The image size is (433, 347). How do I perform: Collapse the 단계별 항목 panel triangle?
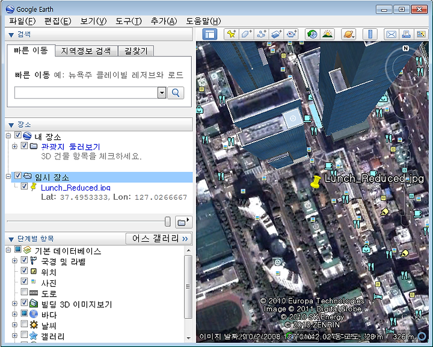coord(11,239)
